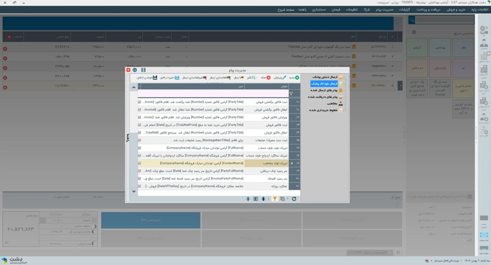
Task: Collapse the panel with the dark arrow beside invoice table
Action: [x=400, y=86]
